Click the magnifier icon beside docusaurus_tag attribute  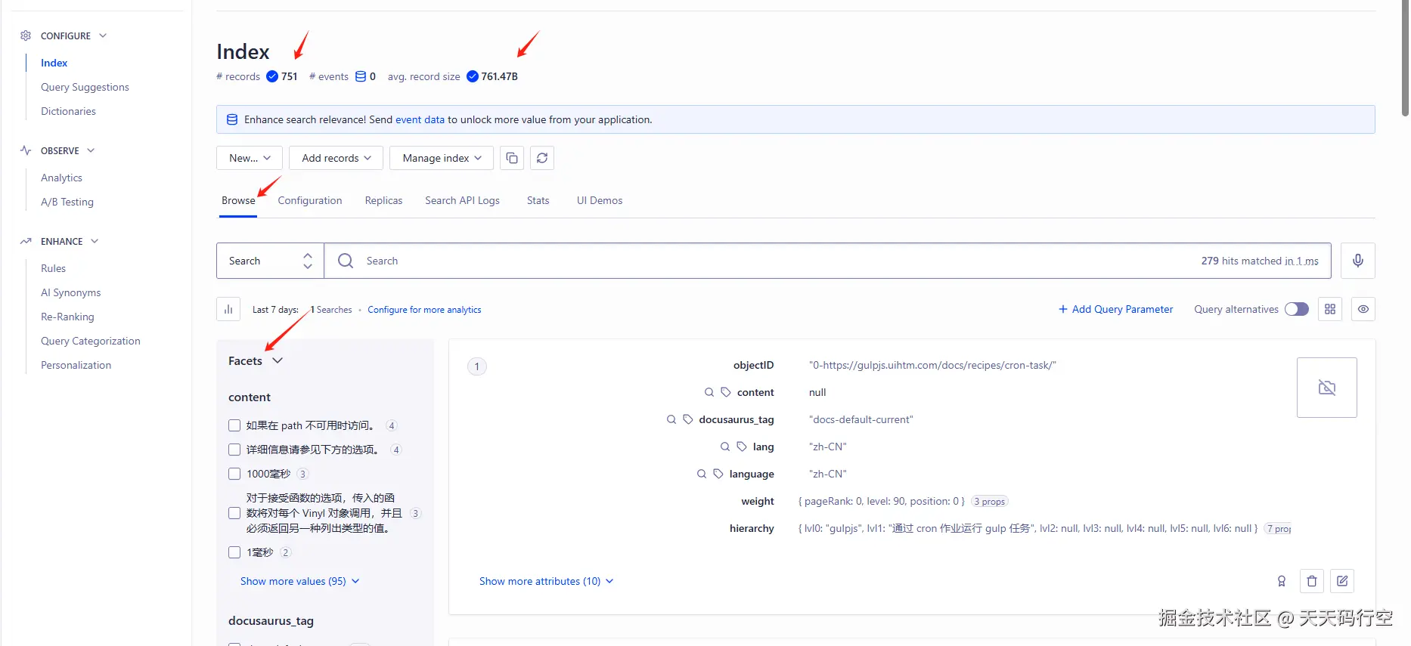[x=671, y=419]
